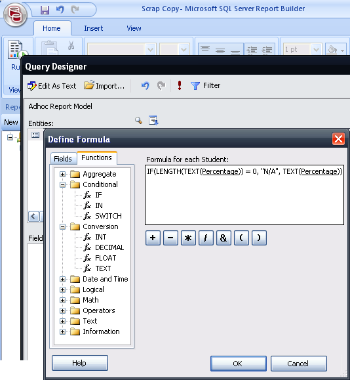
Task: Open the Insert ribbon tab
Action: tap(94, 28)
